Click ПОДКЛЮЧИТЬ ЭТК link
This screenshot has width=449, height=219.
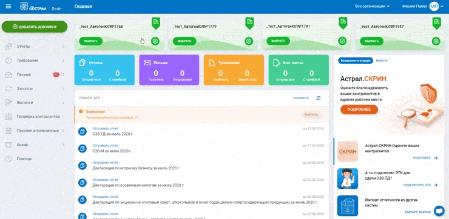420,185
